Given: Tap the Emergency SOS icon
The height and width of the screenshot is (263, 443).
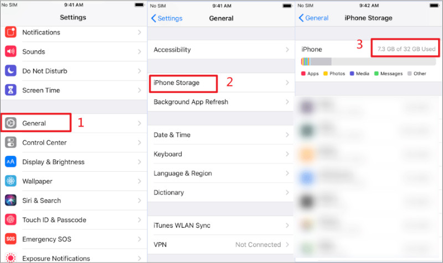Looking at the screenshot, I should pyautogui.click(x=11, y=239).
